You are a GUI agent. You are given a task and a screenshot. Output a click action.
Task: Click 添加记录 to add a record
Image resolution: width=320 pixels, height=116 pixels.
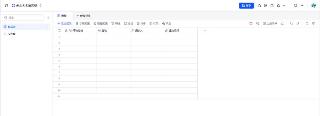pyautogui.click(x=65, y=24)
